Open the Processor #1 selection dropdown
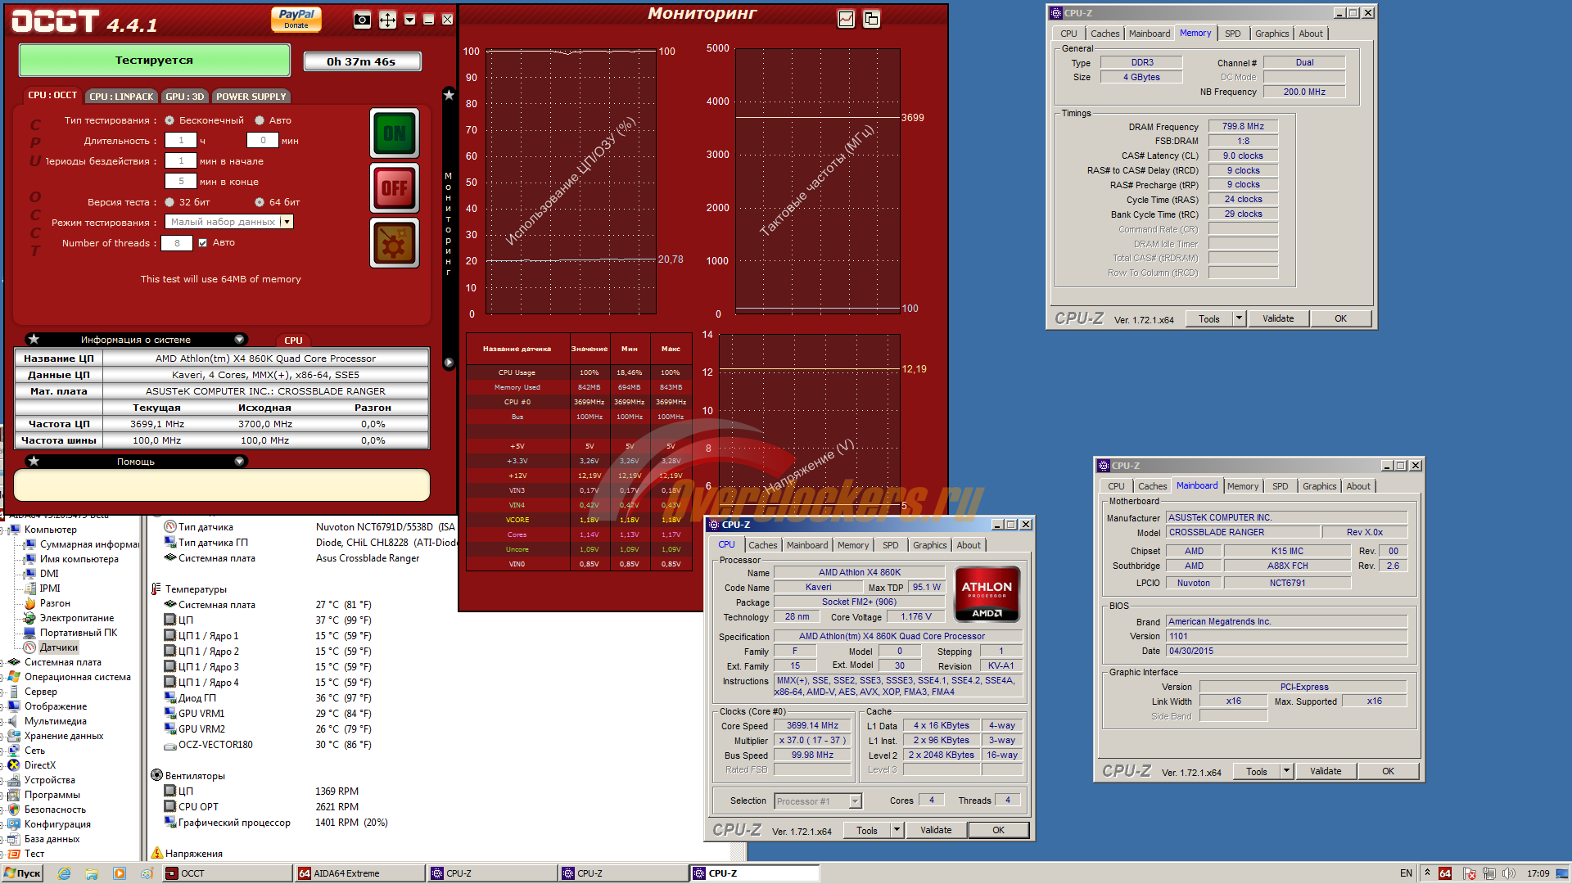The height and width of the screenshot is (884, 1572). (x=856, y=801)
